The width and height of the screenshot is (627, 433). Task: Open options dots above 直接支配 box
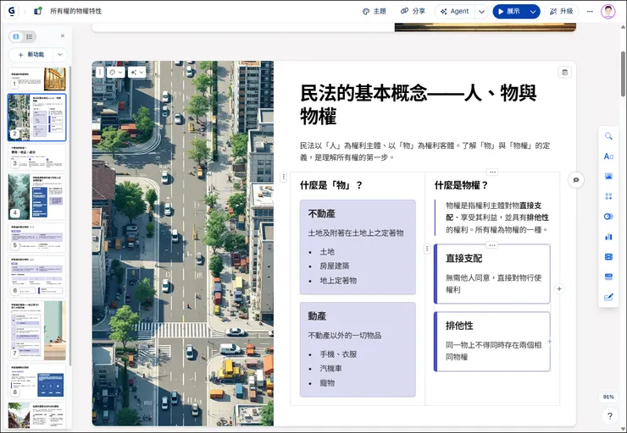coord(491,244)
